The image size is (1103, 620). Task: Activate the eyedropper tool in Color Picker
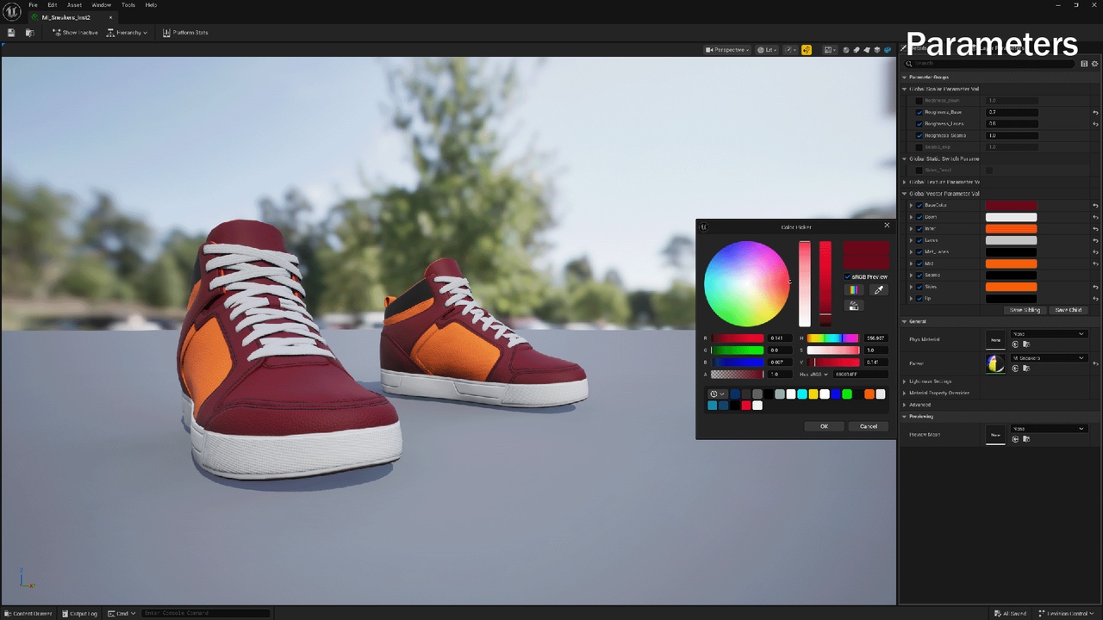click(878, 290)
